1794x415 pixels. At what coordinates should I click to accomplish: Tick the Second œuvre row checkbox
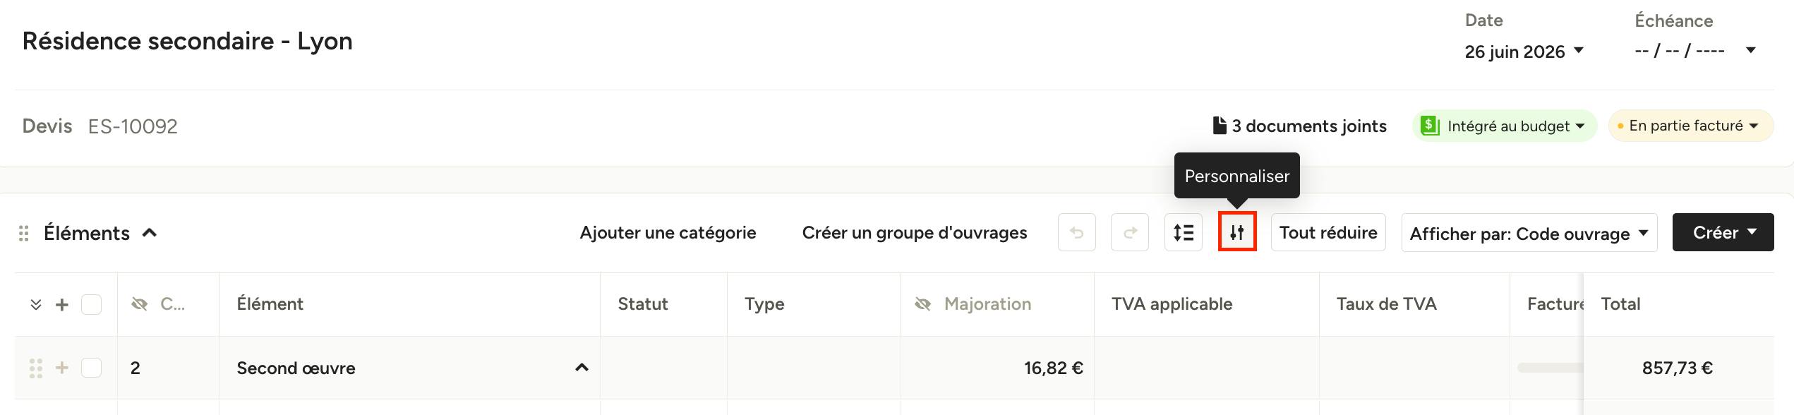(x=91, y=368)
